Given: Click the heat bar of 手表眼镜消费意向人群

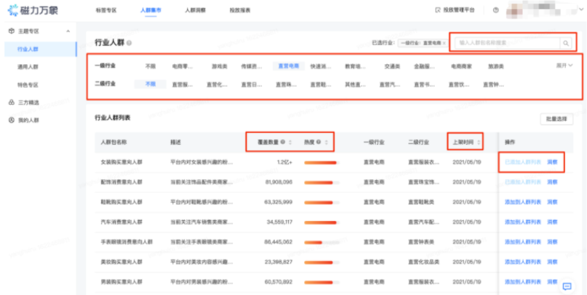Looking at the screenshot, I should pos(322,242).
